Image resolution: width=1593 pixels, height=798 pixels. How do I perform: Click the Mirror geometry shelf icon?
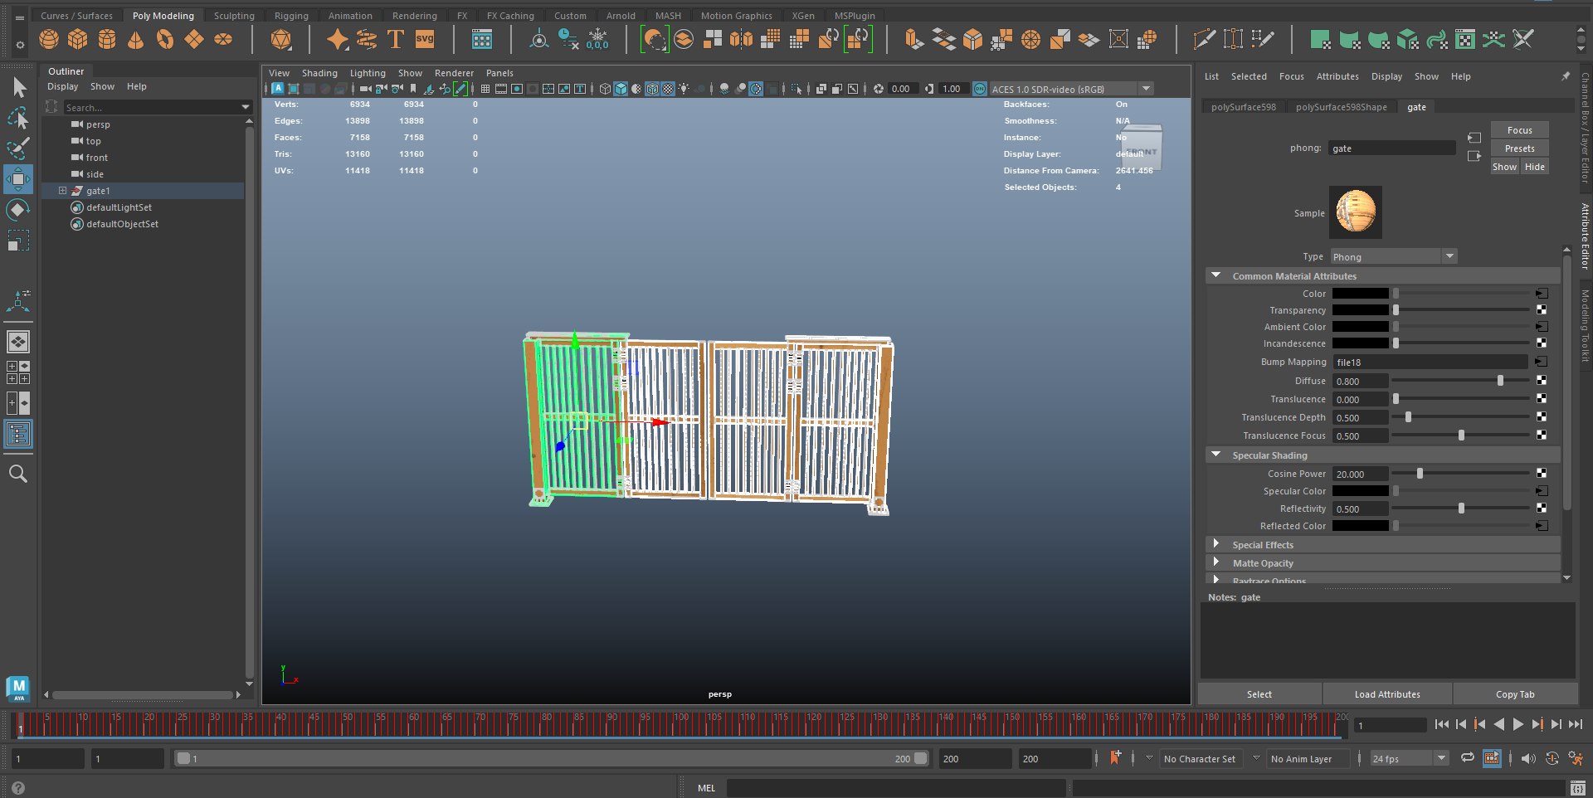742,39
